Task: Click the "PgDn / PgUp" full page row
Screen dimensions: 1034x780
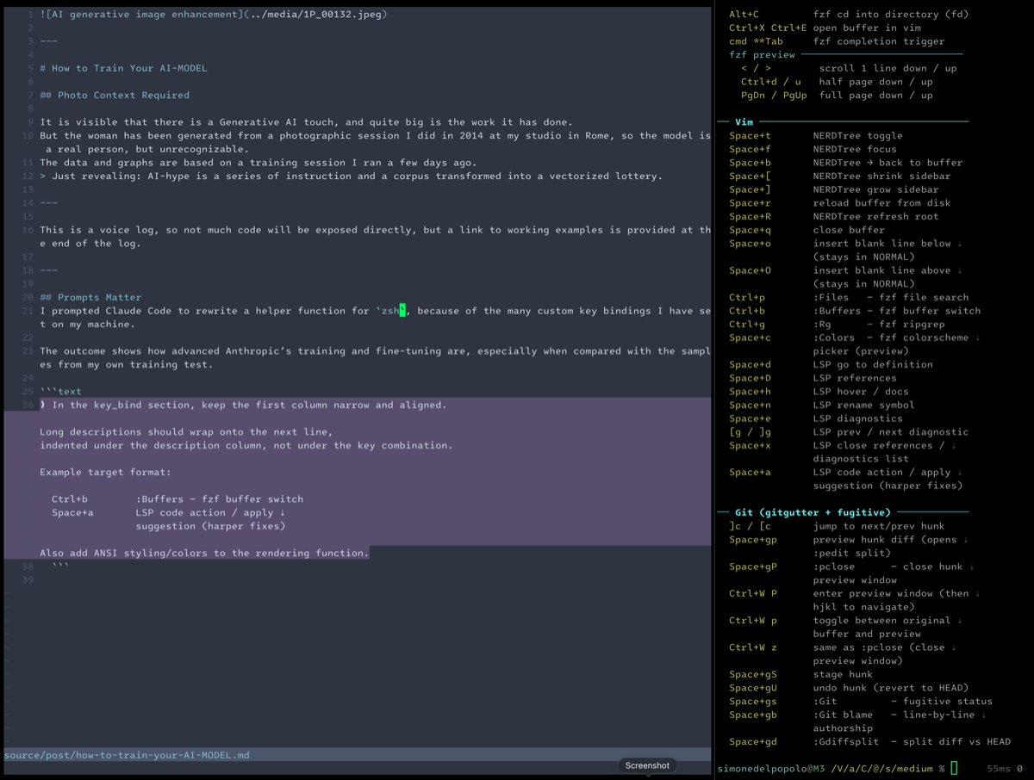Action: tap(837, 95)
